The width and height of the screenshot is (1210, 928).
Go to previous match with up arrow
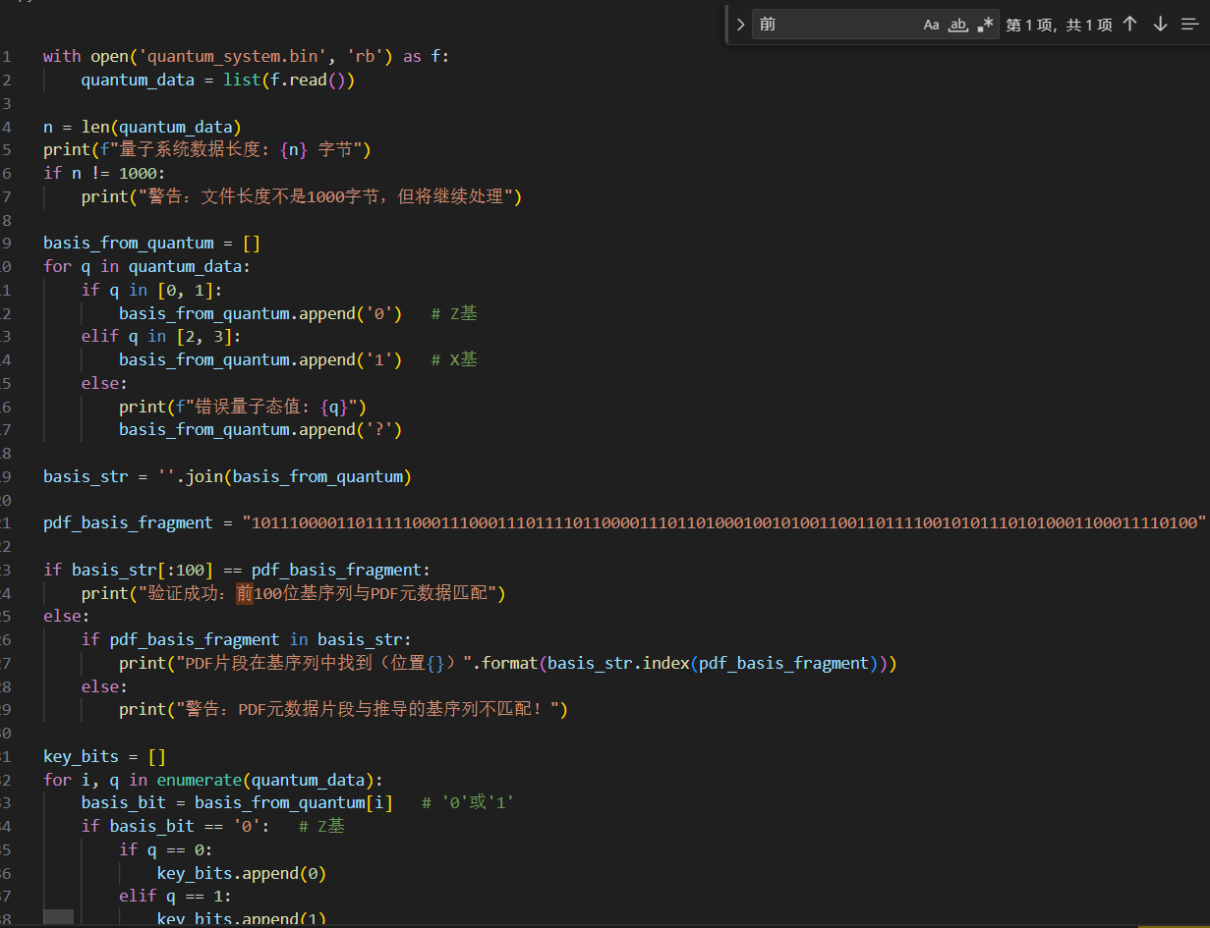click(1130, 25)
